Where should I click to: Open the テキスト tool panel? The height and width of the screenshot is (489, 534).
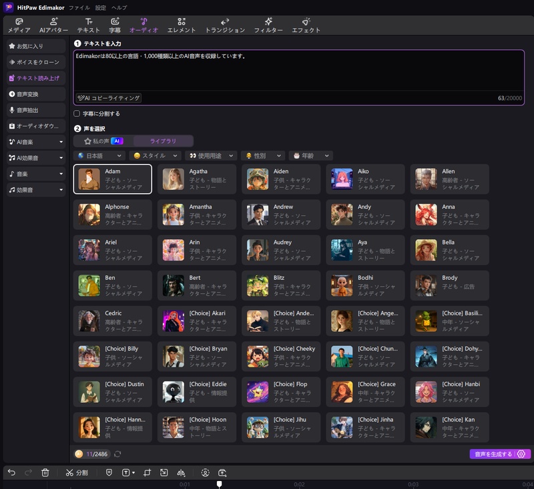(88, 25)
